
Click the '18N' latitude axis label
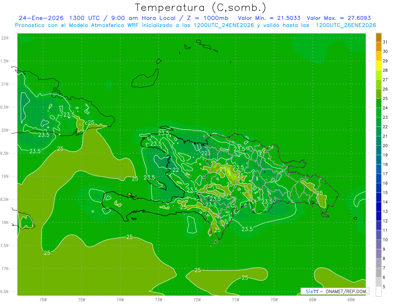click(x=5, y=223)
